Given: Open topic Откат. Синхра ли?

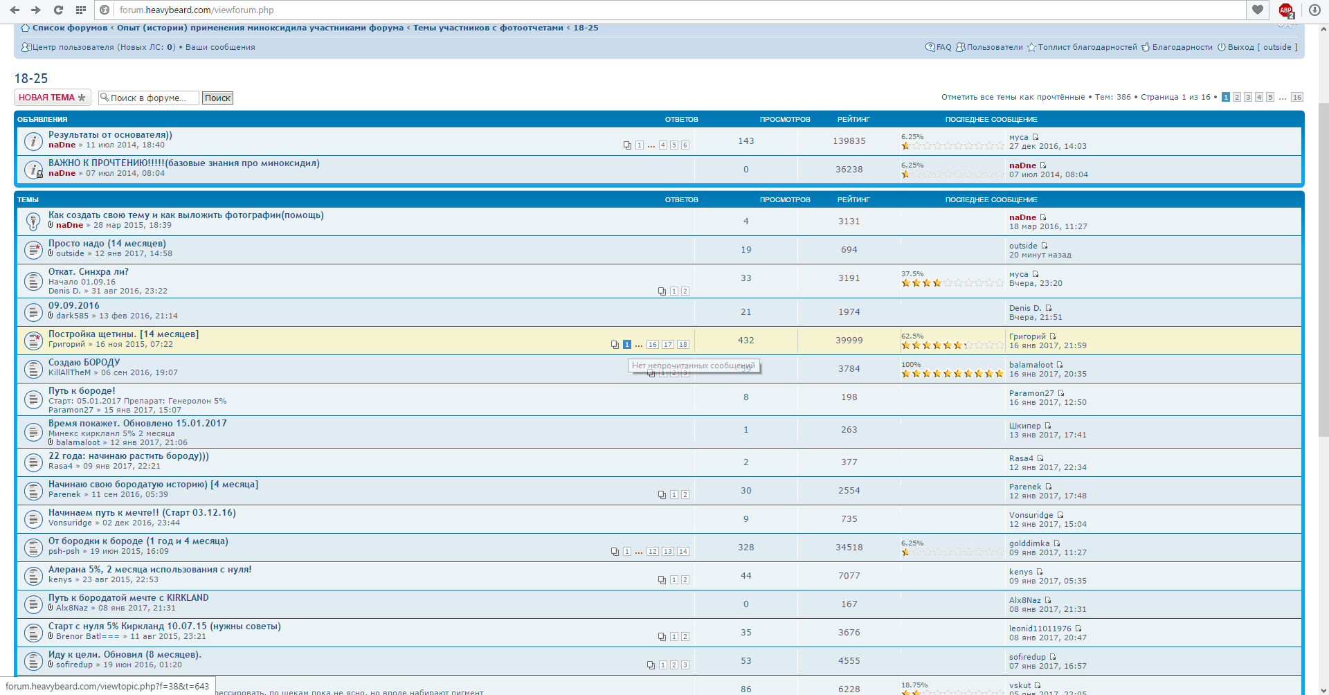Looking at the screenshot, I should point(89,272).
